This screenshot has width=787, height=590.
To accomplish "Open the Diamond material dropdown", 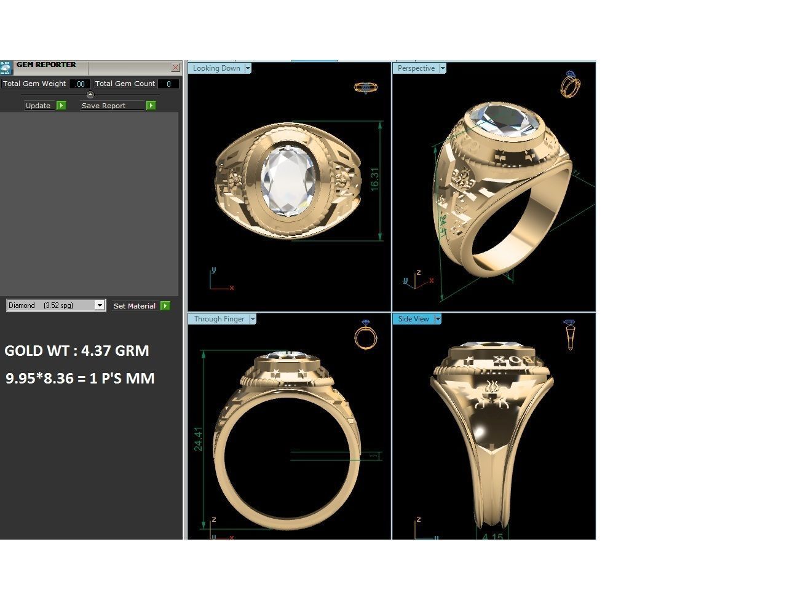I will (x=56, y=305).
